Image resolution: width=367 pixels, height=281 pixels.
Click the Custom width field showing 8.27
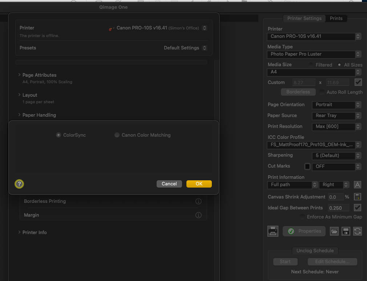(x=304, y=83)
